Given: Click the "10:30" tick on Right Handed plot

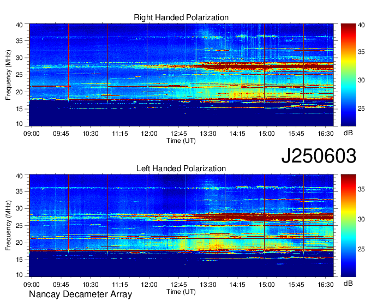Looking at the screenshot, I should 91,134.
